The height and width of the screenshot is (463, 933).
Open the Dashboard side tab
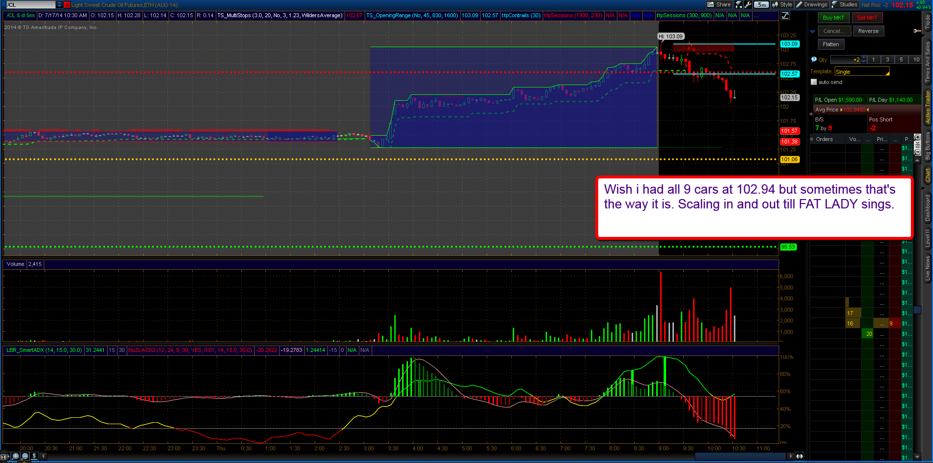928,208
